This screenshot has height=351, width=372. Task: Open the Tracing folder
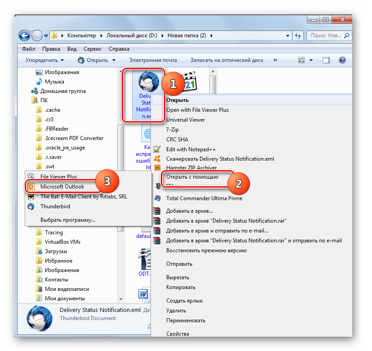[49, 232]
